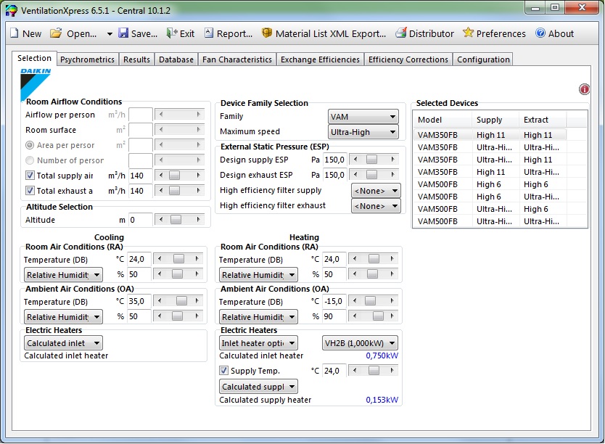Open the Inlet heater option dropdown

coord(258,343)
